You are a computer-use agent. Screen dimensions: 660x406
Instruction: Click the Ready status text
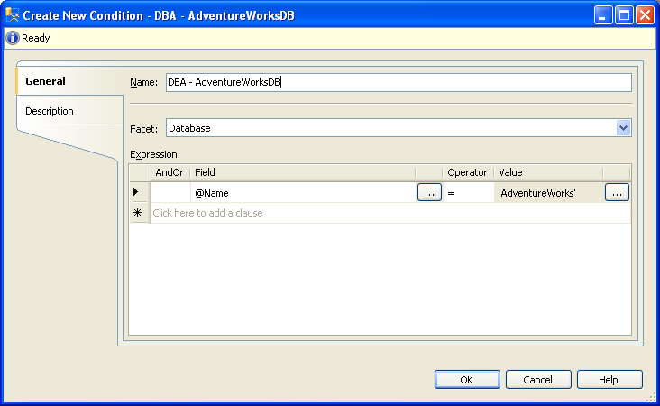pyautogui.click(x=36, y=38)
